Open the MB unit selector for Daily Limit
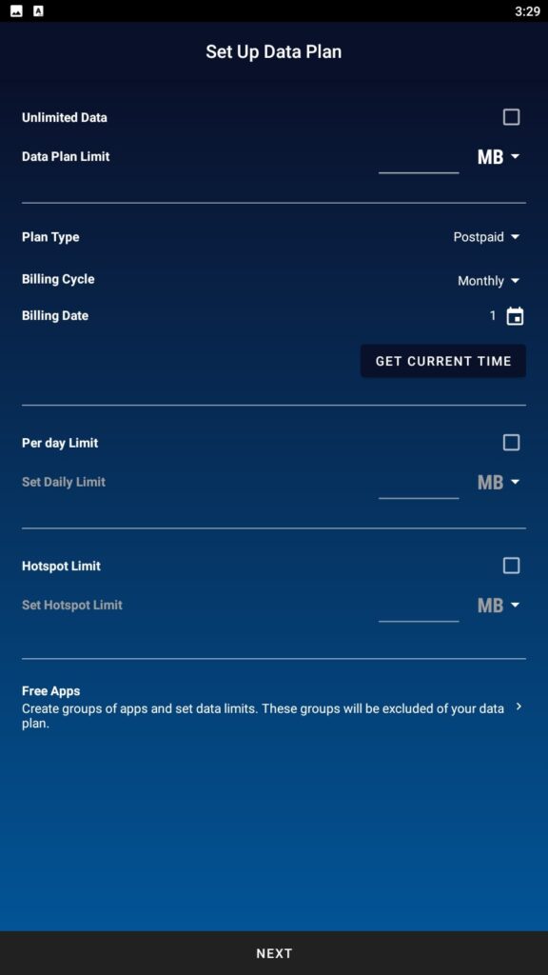This screenshot has height=975, width=548. [x=497, y=482]
